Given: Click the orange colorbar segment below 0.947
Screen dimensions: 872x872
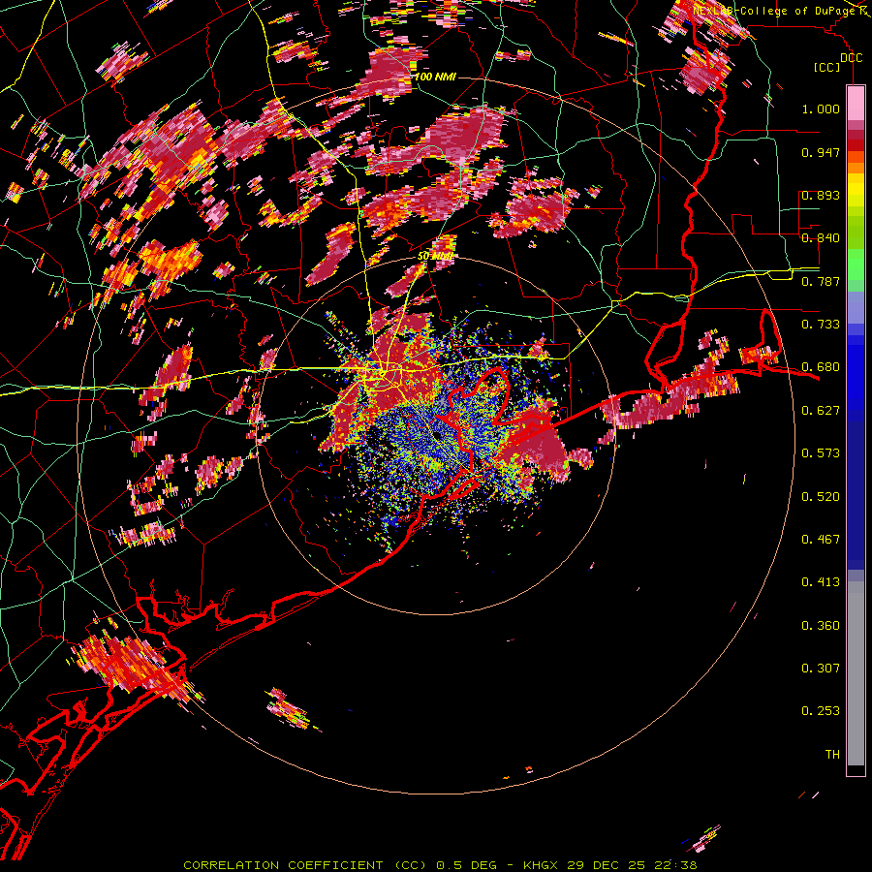Looking at the screenshot, I should point(856,168).
